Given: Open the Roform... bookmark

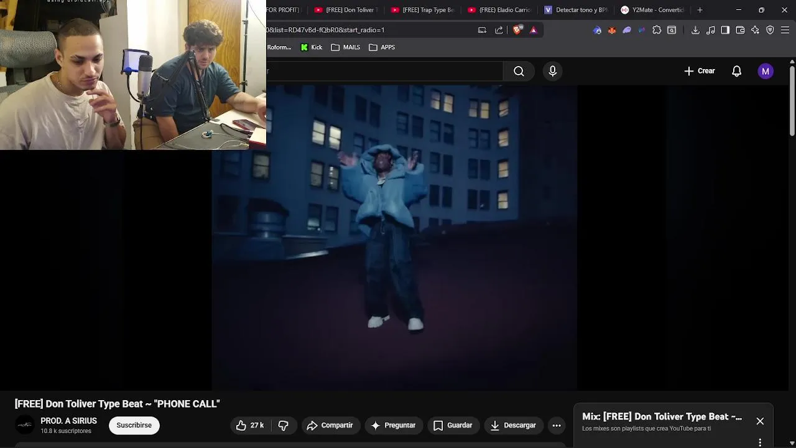Looking at the screenshot, I should tap(279, 47).
